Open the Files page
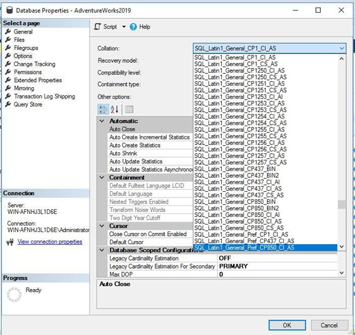The width and height of the screenshot is (355, 335). click(x=19, y=40)
